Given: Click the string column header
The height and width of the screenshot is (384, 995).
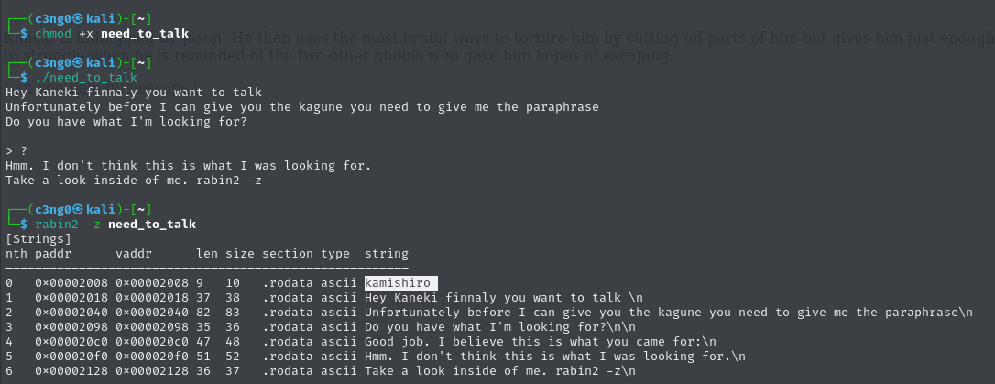Looking at the screenshot, I should tap(387, 254).
